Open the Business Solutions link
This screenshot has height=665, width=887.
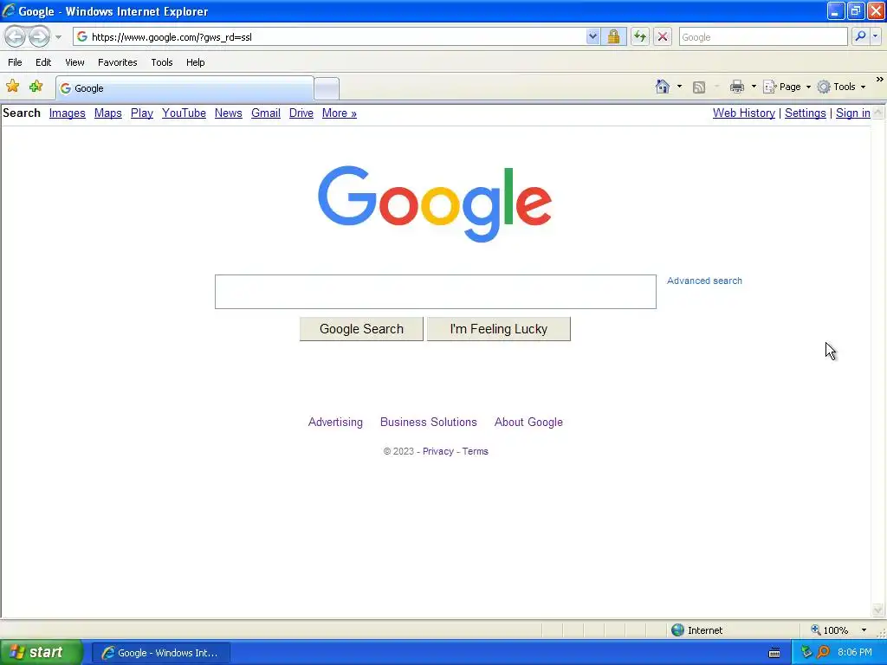point(428,423)
